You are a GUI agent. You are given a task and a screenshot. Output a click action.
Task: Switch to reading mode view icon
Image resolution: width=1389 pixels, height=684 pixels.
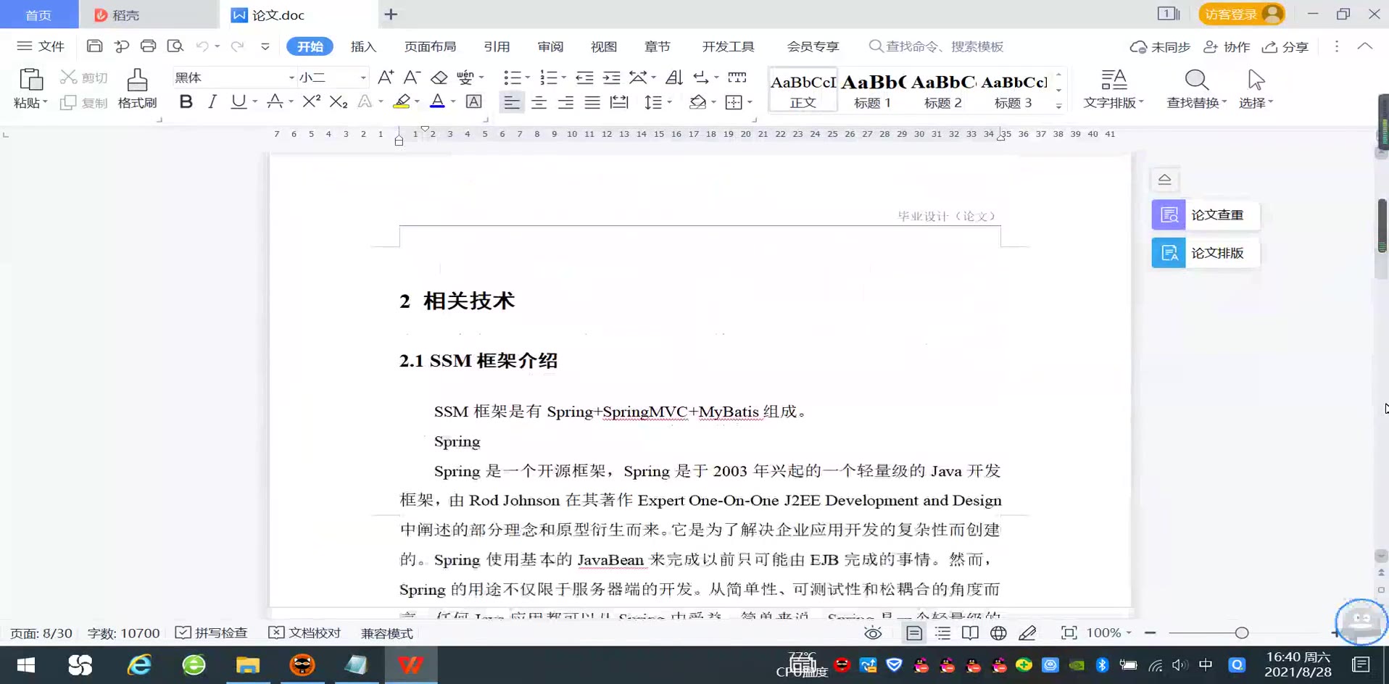tap(970, 633)
